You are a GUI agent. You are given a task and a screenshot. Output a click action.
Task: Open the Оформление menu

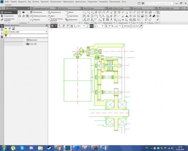[x=68, y=2]
